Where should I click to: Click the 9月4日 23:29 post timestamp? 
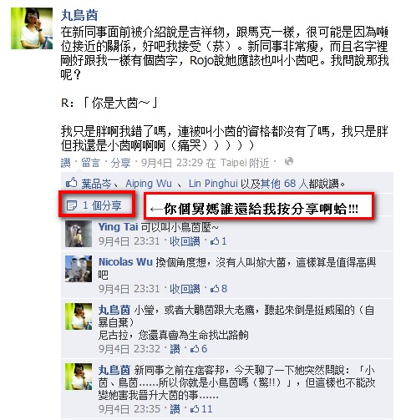(171, 163)
